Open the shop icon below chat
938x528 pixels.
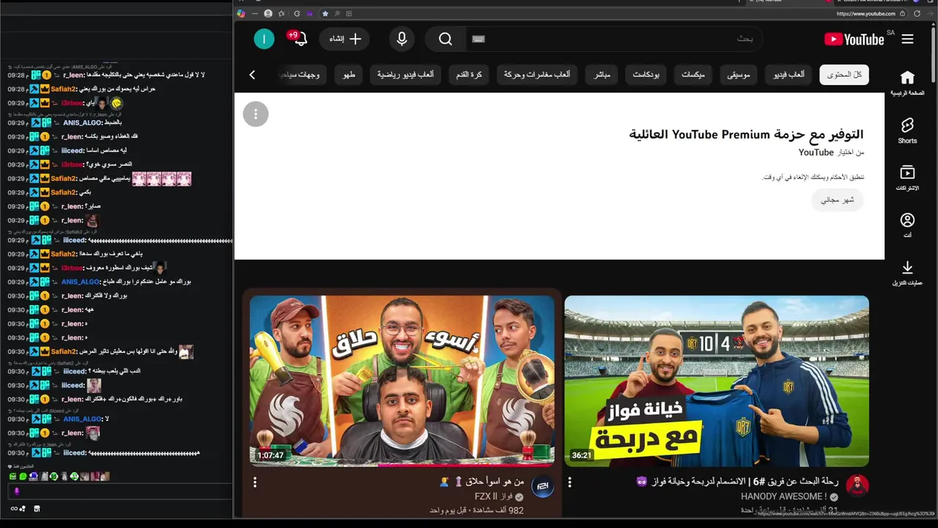click(37, 509)
